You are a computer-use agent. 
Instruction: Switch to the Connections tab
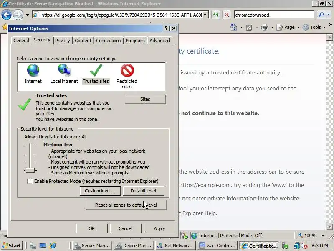pos(109,41)
